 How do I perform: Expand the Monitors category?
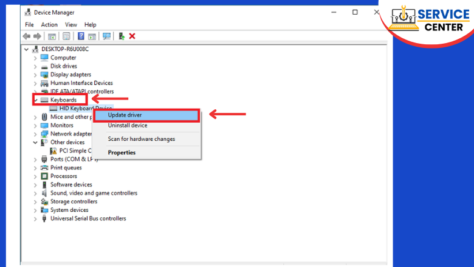click(x=35, y=126)
